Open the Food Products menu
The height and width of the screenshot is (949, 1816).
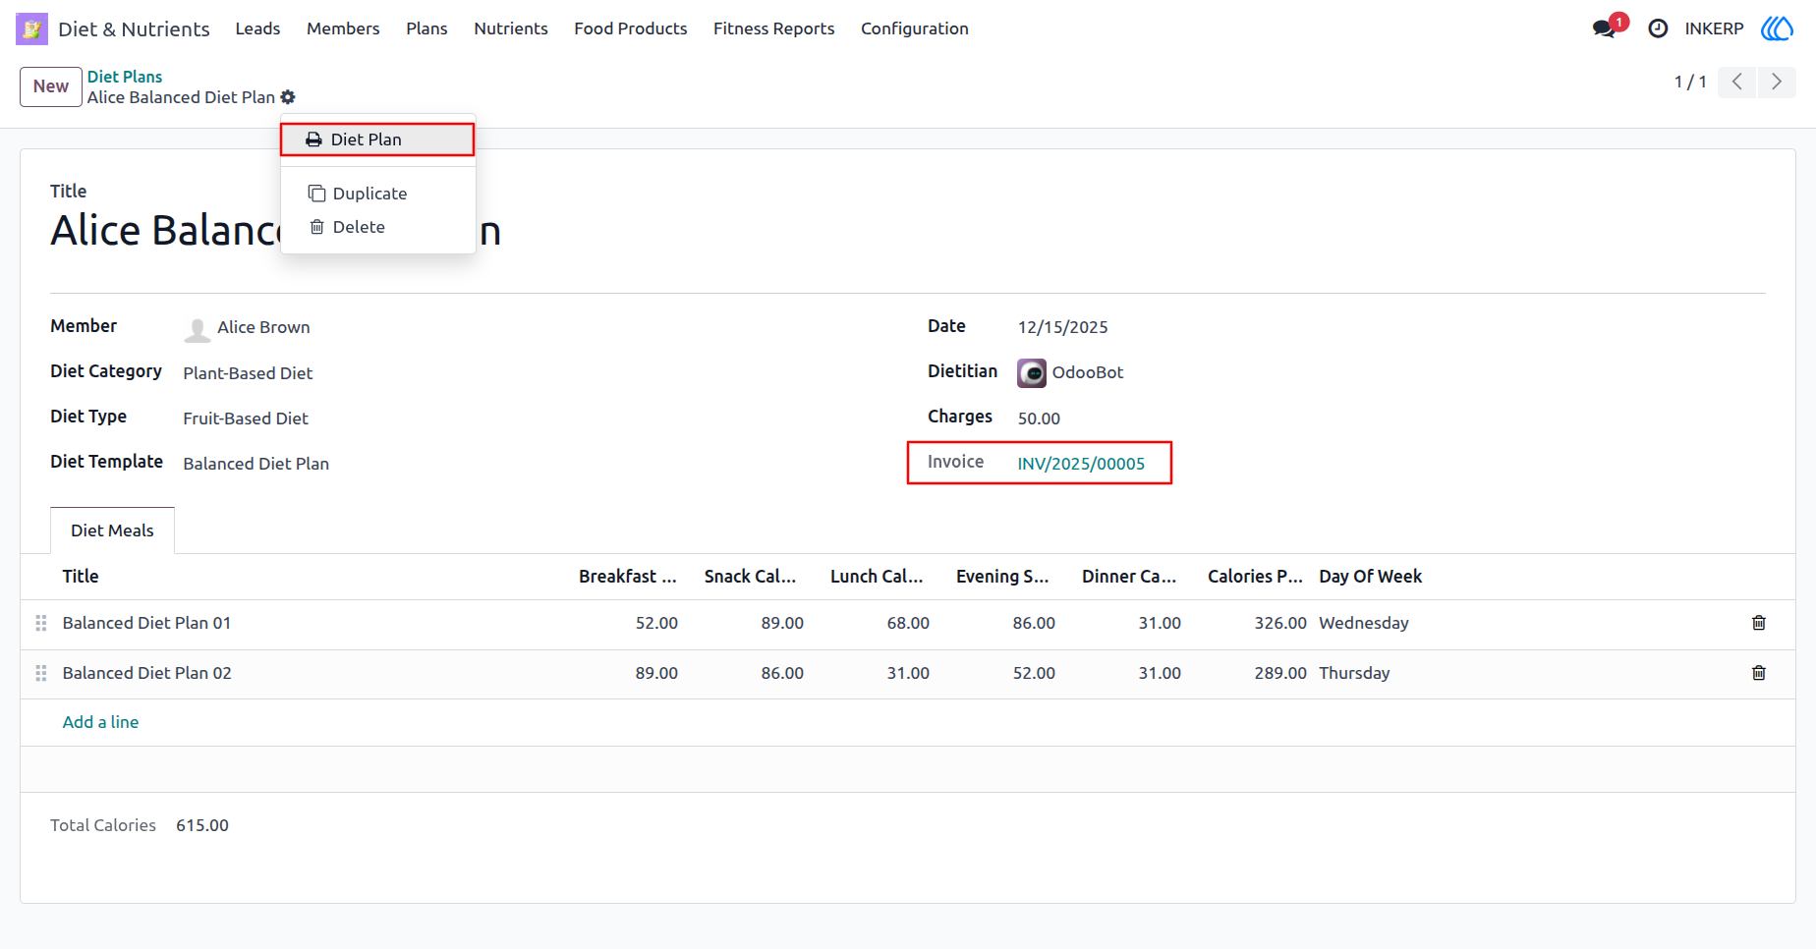[x=631, y=28]
